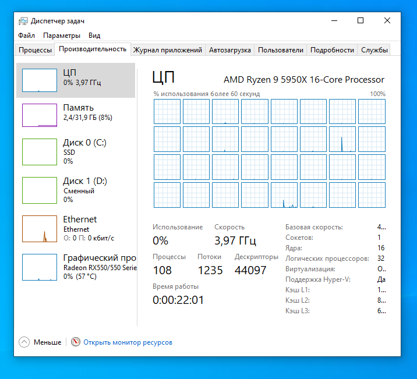Viewport: 417px width, 379px height.
Task: Collapse view with the Меньше arrow icon
Action: [24, 342]
